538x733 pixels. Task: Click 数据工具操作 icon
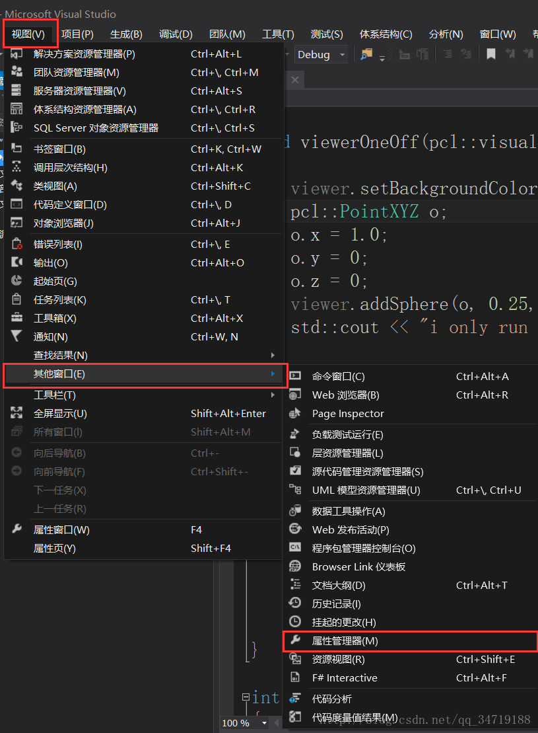(294, 510)
